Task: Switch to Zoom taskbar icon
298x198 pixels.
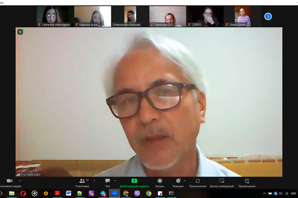Action: (115, 193)
